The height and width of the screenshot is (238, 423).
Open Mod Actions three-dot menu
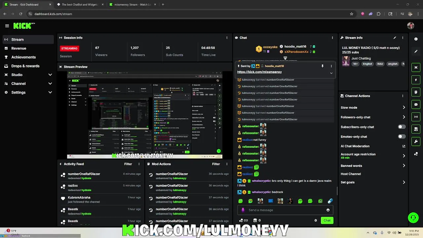point(227,164)
